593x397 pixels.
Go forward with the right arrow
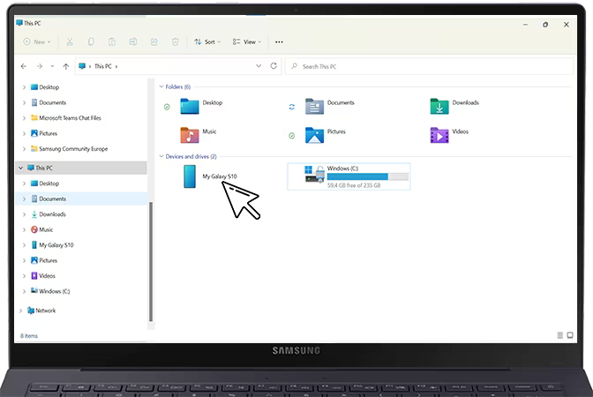[x=40, y=66]
